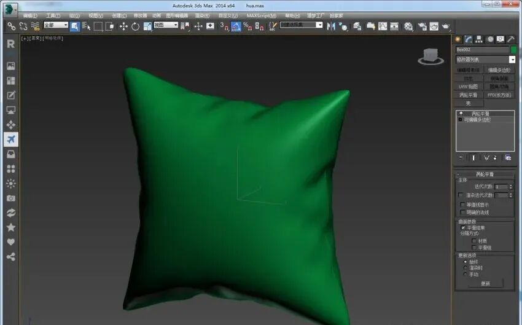Open the Display command panel tab

pos(500,39)
